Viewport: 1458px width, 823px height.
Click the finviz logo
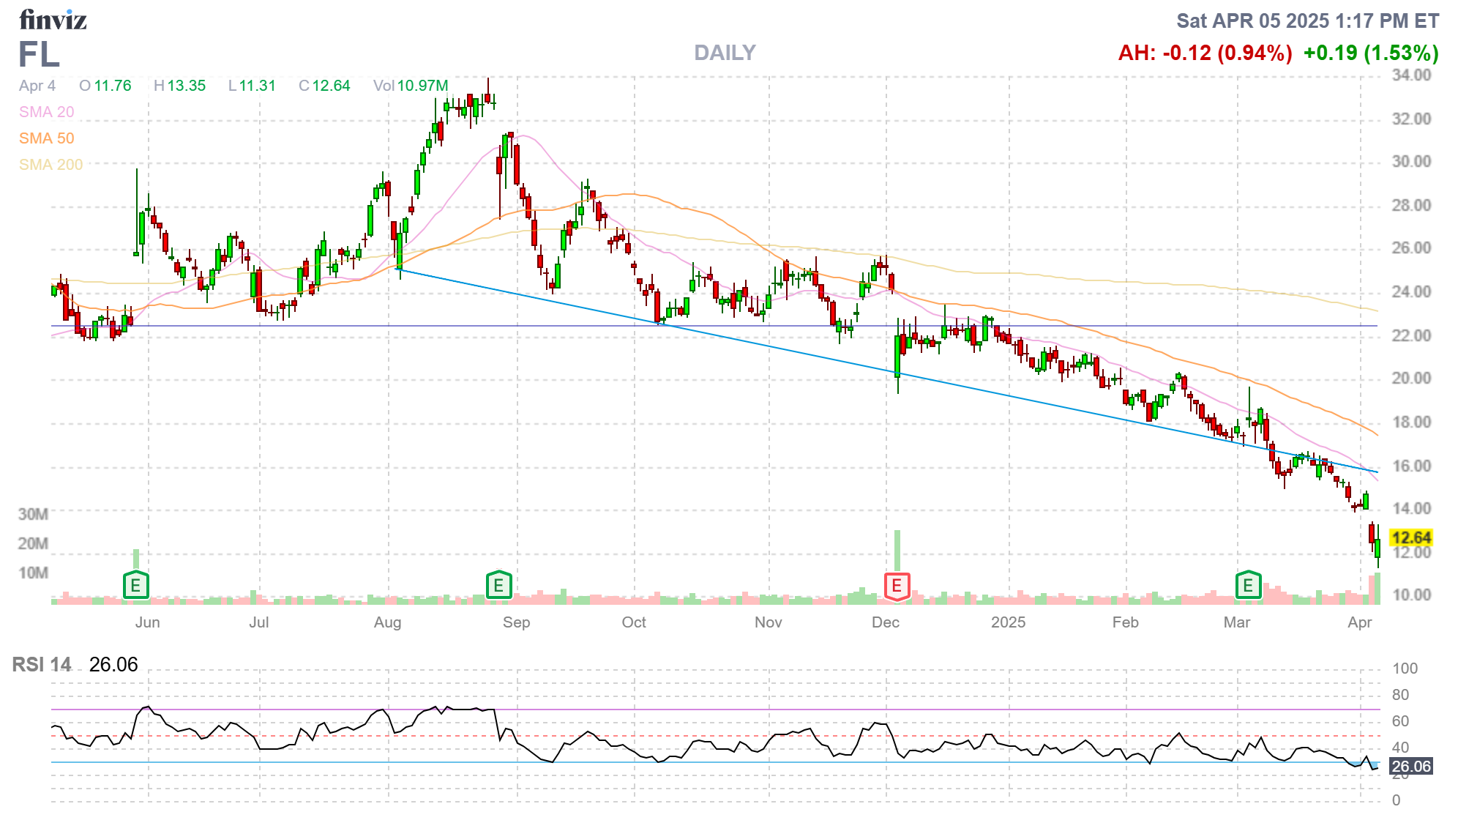(x=53, y=20)
